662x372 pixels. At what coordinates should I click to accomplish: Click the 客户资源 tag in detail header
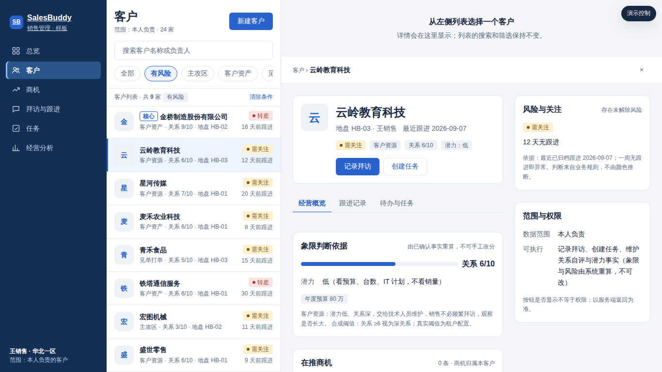tap(385, 145)
